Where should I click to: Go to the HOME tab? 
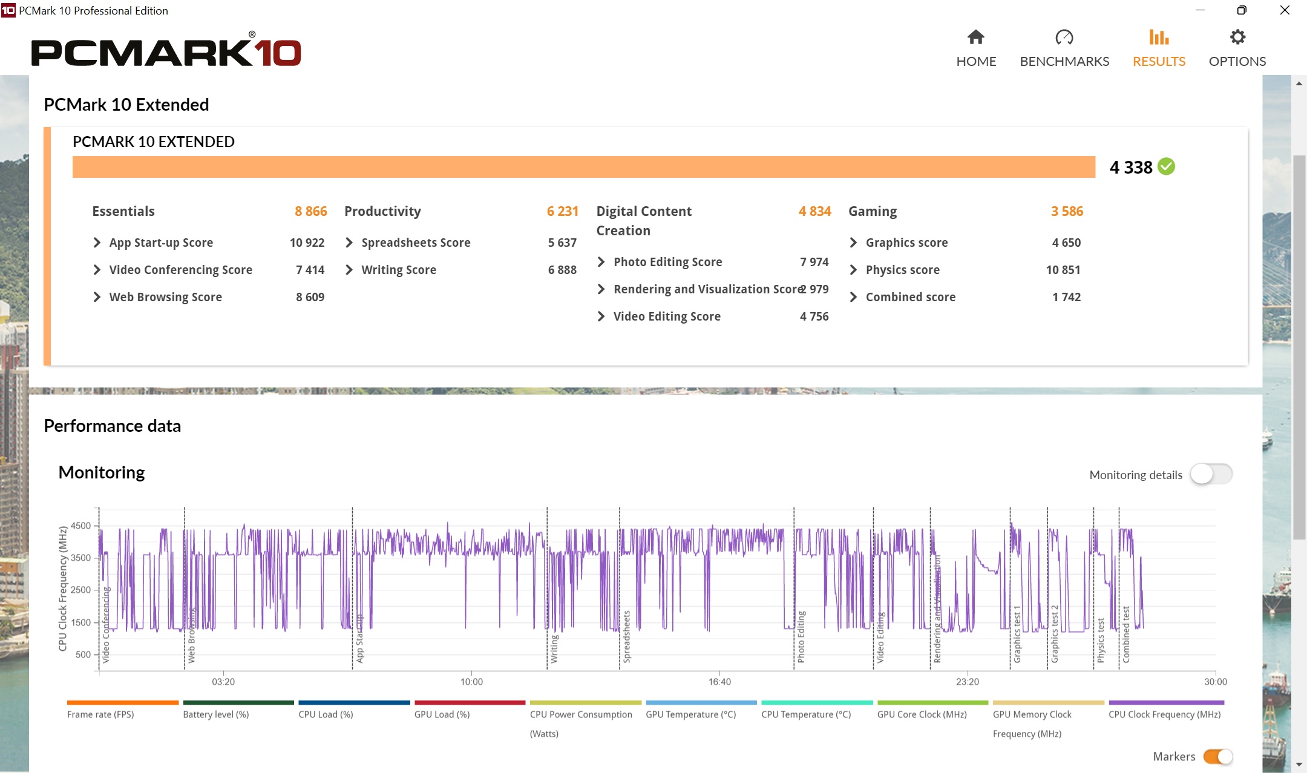(976, 61)
